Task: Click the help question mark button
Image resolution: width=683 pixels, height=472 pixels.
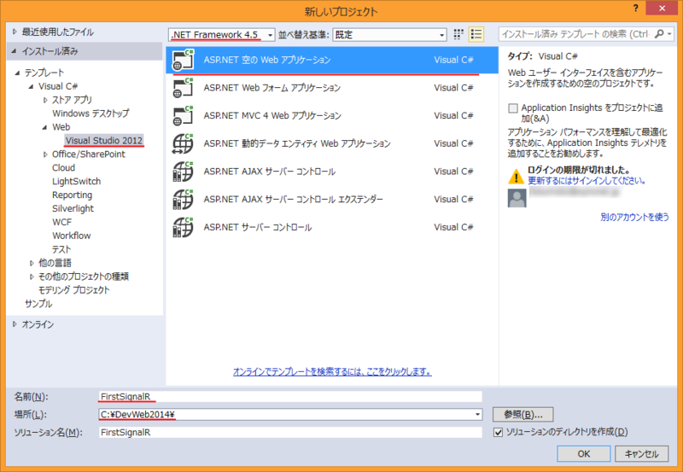Action: (x=636, y=9)
